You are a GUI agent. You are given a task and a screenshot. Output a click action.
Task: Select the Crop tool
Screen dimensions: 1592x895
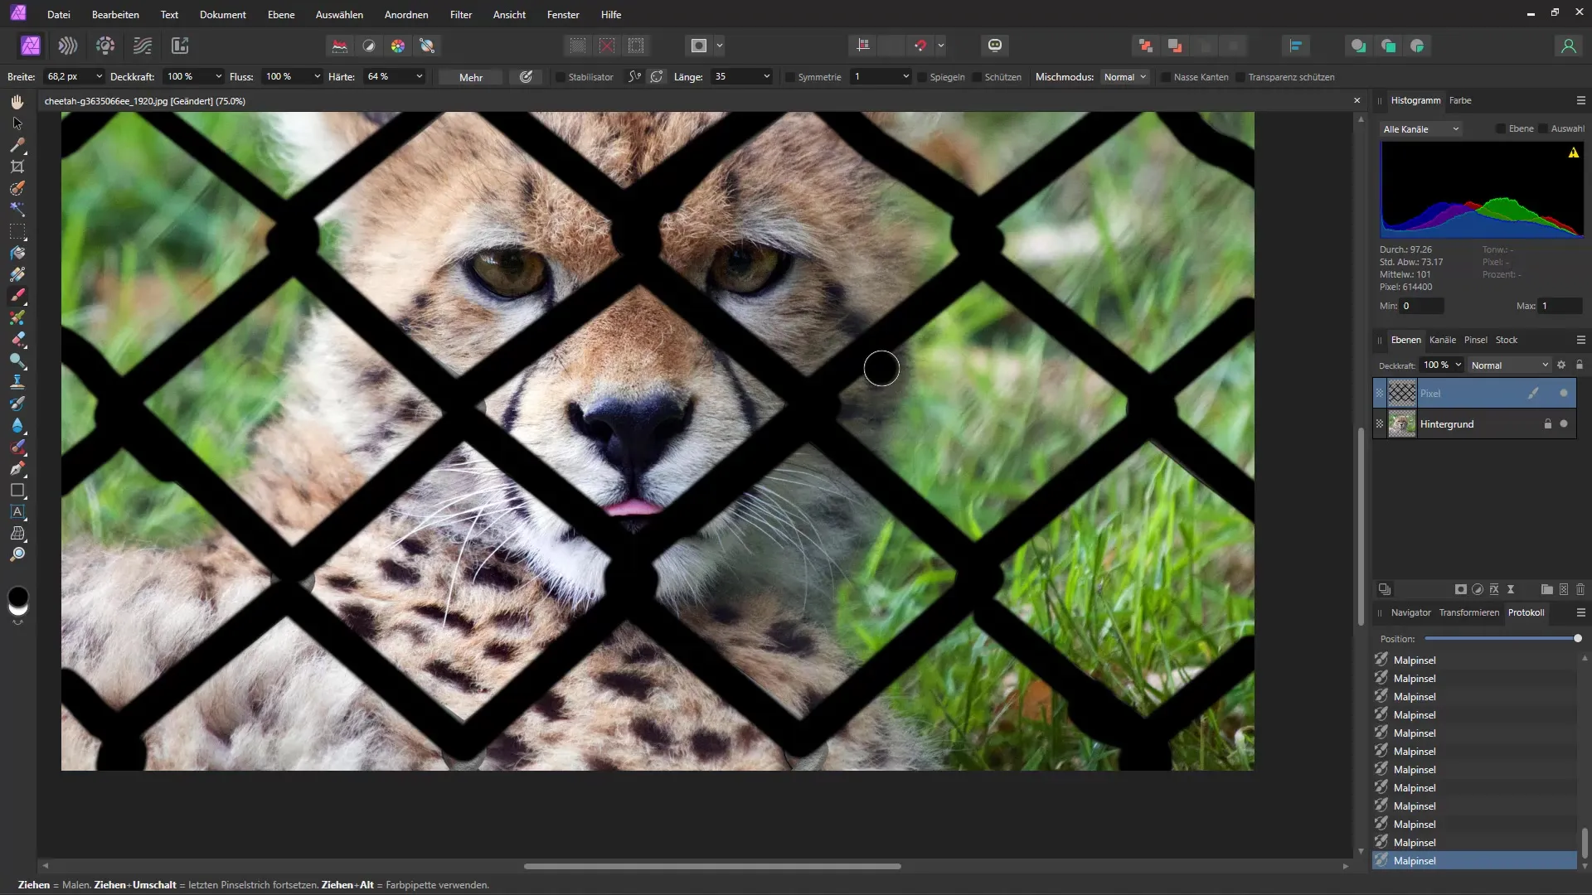[17, 167]
